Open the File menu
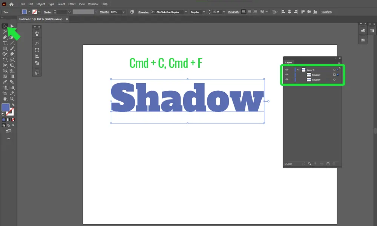377x226 pixels. [x=23, y=4]
